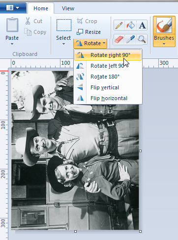Choose Rotate 180° menu item

coord(108,77)
